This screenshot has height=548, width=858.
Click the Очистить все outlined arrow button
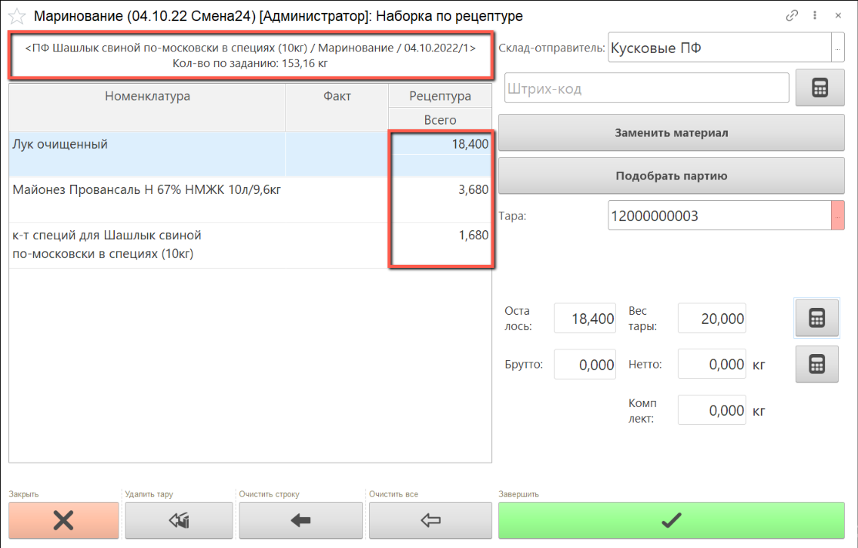click(430, 520)
